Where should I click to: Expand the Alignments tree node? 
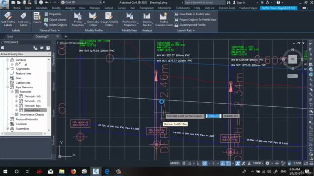click(x=8, y=69)
